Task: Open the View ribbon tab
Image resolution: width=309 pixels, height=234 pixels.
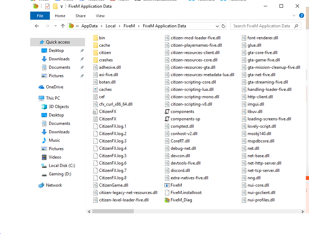Action: pos(100,16)
